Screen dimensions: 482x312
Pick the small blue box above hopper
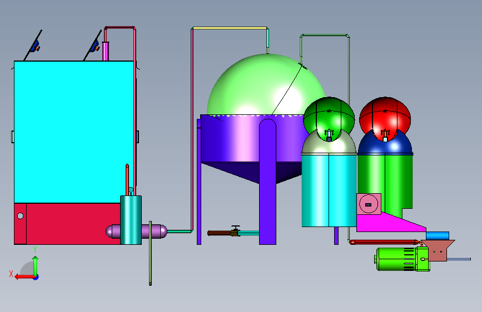[x=438, y=236]
